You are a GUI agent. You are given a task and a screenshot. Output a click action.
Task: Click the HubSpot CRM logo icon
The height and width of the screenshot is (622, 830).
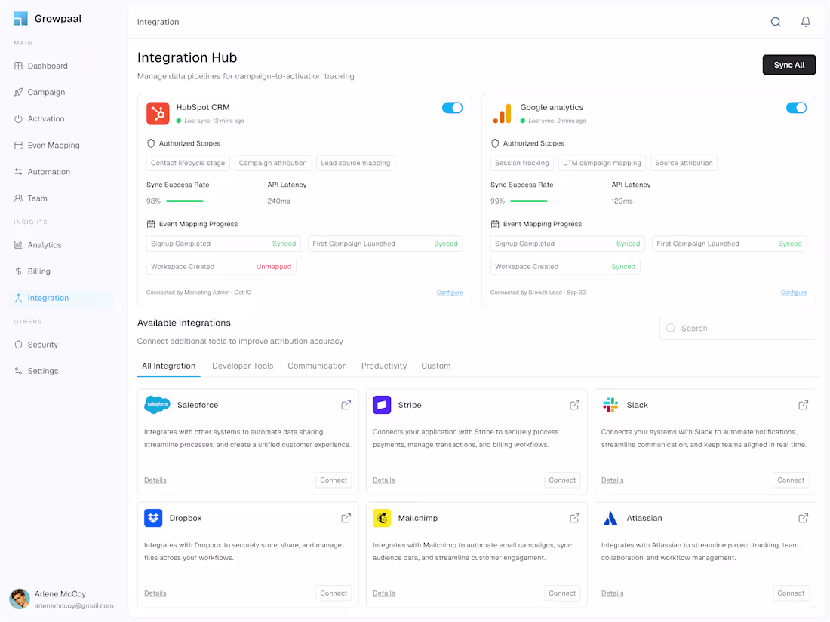158,113
